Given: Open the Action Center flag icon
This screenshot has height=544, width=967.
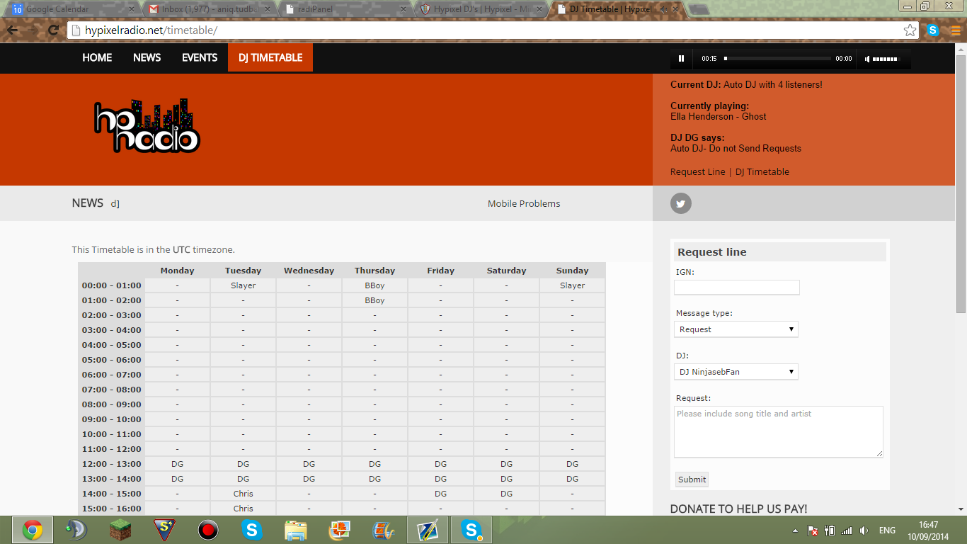Looking at the screenshot, I should (813, 531).
